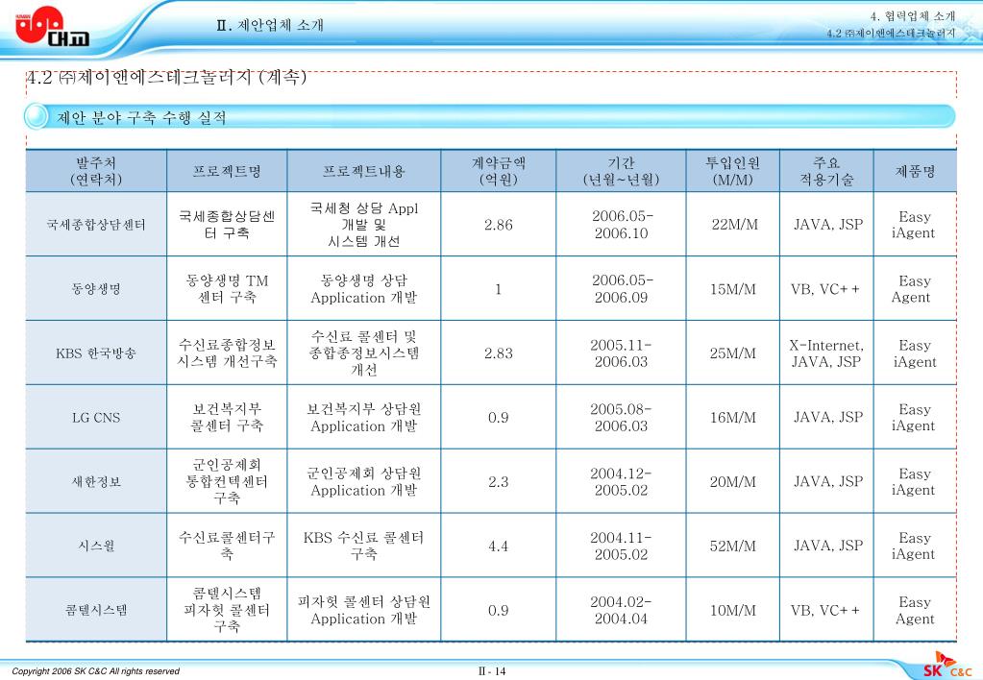983x680 pixels.
Task: Select the manpower value '20M/M'
Action: coord(733,482)
